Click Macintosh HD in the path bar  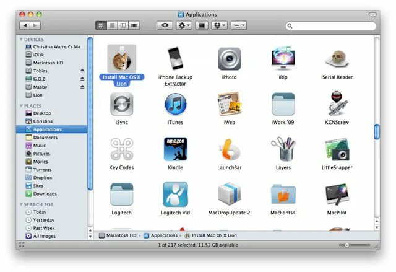tap(118, 235)
